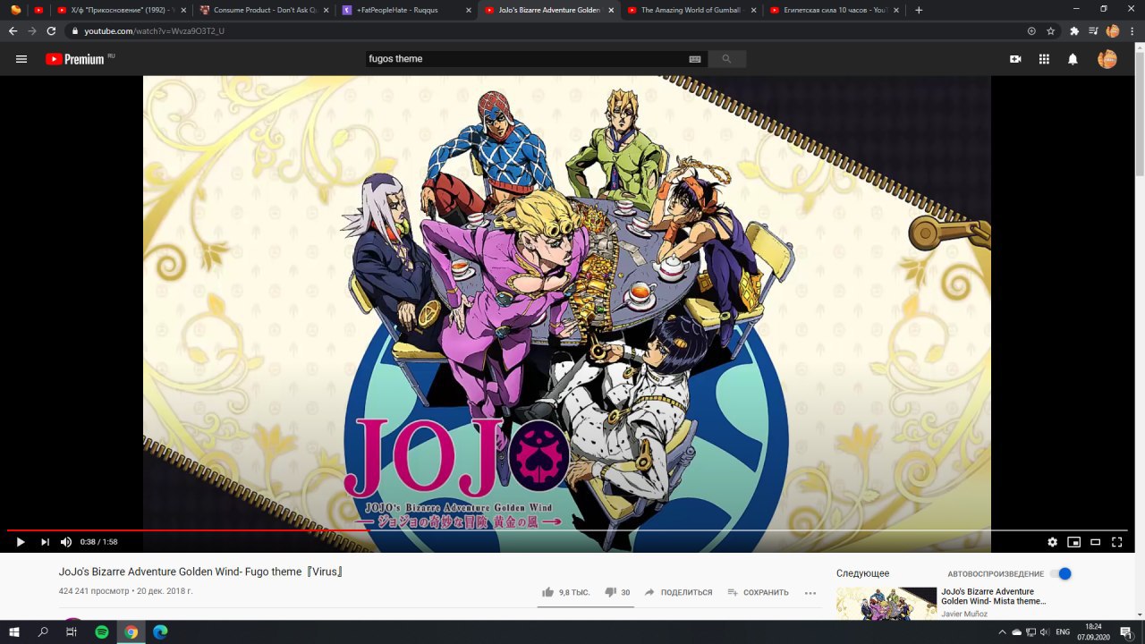
Task: Open the YouTube account avatar menu
Action: (1107, 59)
